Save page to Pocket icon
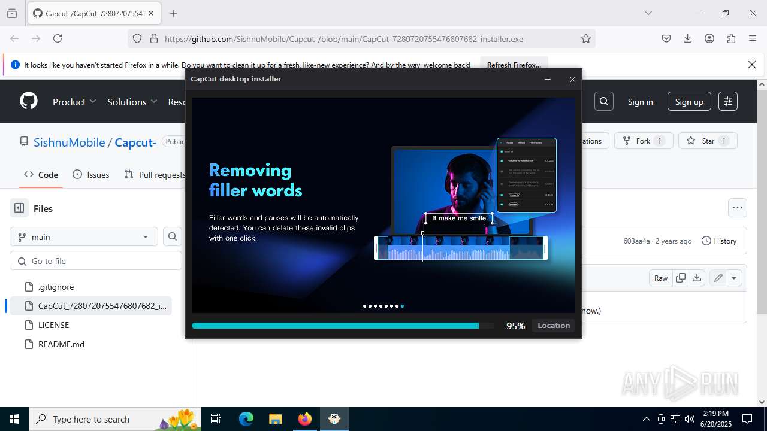The width and height of the screenshot is (767, 431). pos(666,38)
